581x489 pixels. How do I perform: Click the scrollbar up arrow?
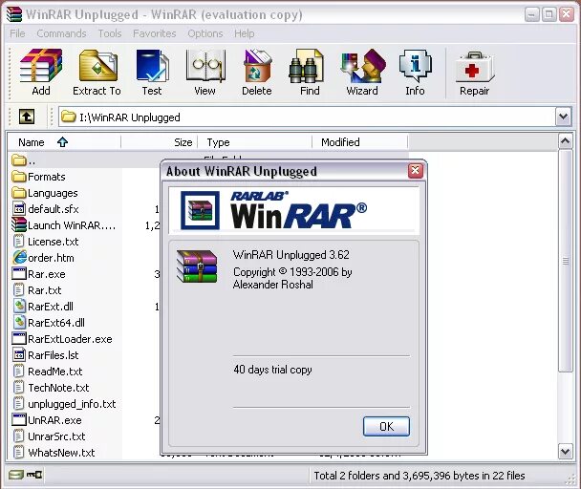(x=565, y=141)
